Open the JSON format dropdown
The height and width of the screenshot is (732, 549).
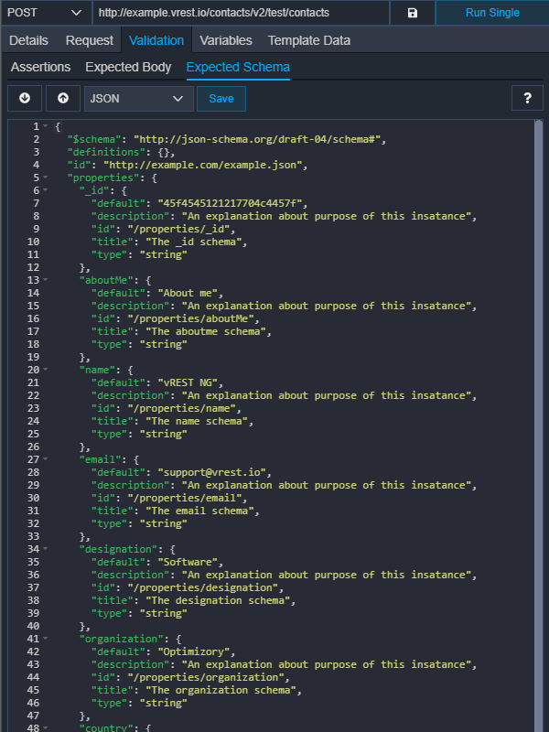139,99
